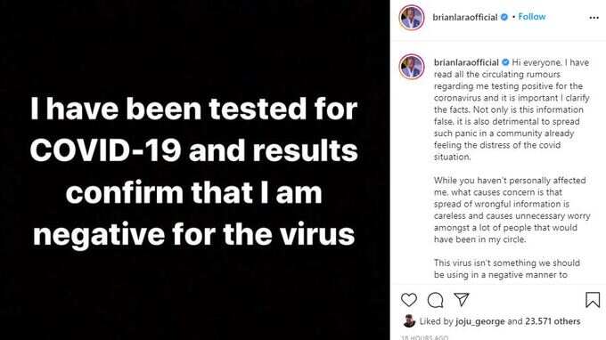This screenshot has height=340, width=606.
Task: Click joju_george's small avatar near likes
Action: point(409,320)
